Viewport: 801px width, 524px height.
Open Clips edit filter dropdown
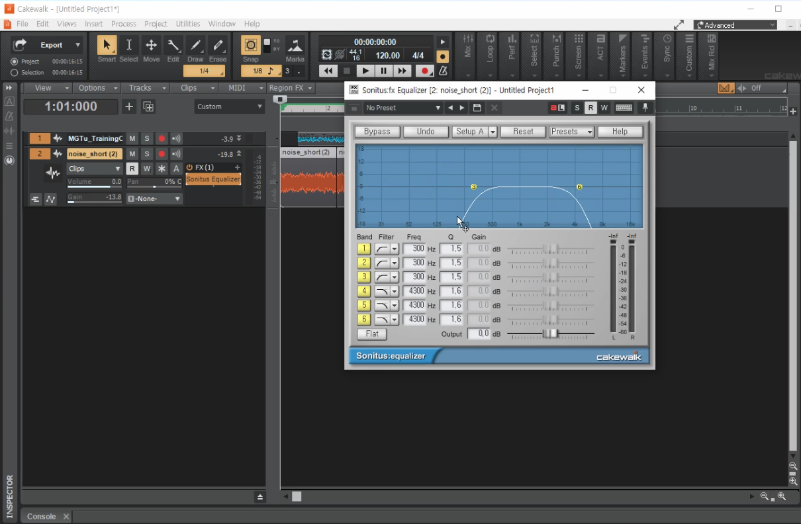tap(95, 169)
